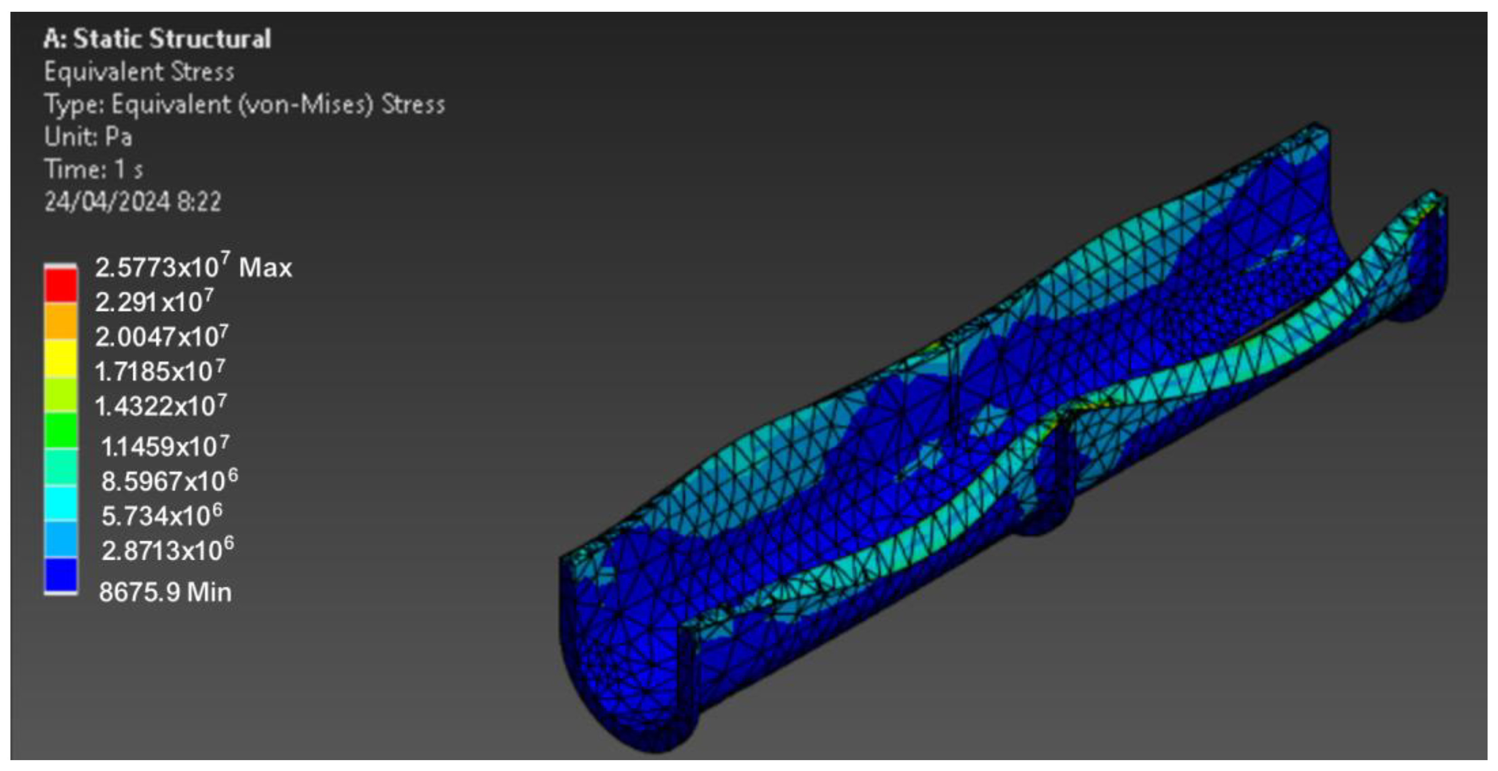Click the cyan legend color band
This screenshot has width=1498, height=771.
pos(60,503)
